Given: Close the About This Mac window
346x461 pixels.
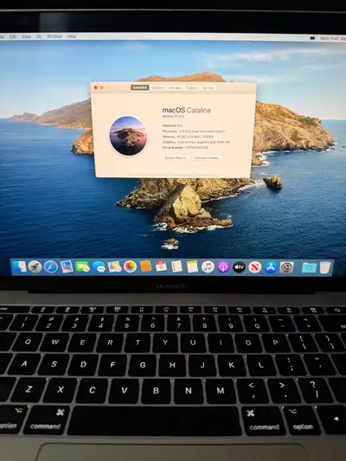Looking at the screenshot, I should tap(95, 87).
